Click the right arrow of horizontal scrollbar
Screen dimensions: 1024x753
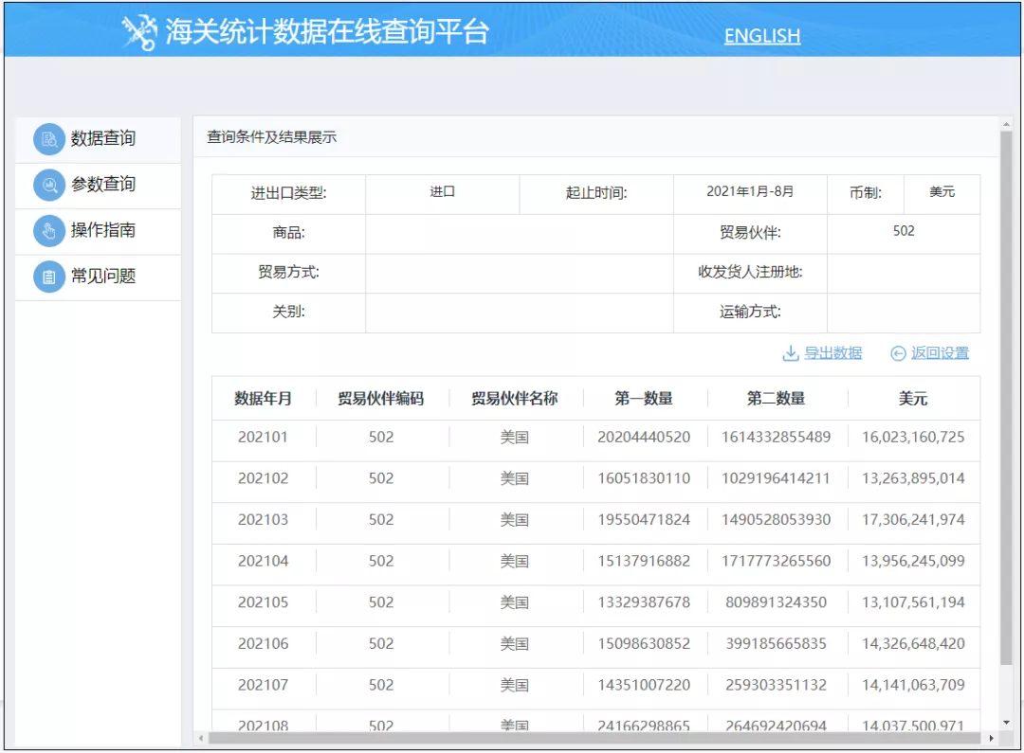coord(992,738)
